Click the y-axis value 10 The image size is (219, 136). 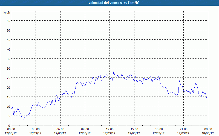tap(8, 106)
